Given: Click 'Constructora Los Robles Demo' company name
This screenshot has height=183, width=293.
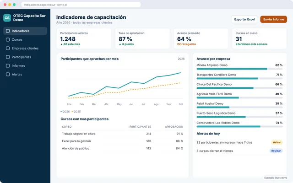Looking at the screenshot, I should tap(218, 123).
